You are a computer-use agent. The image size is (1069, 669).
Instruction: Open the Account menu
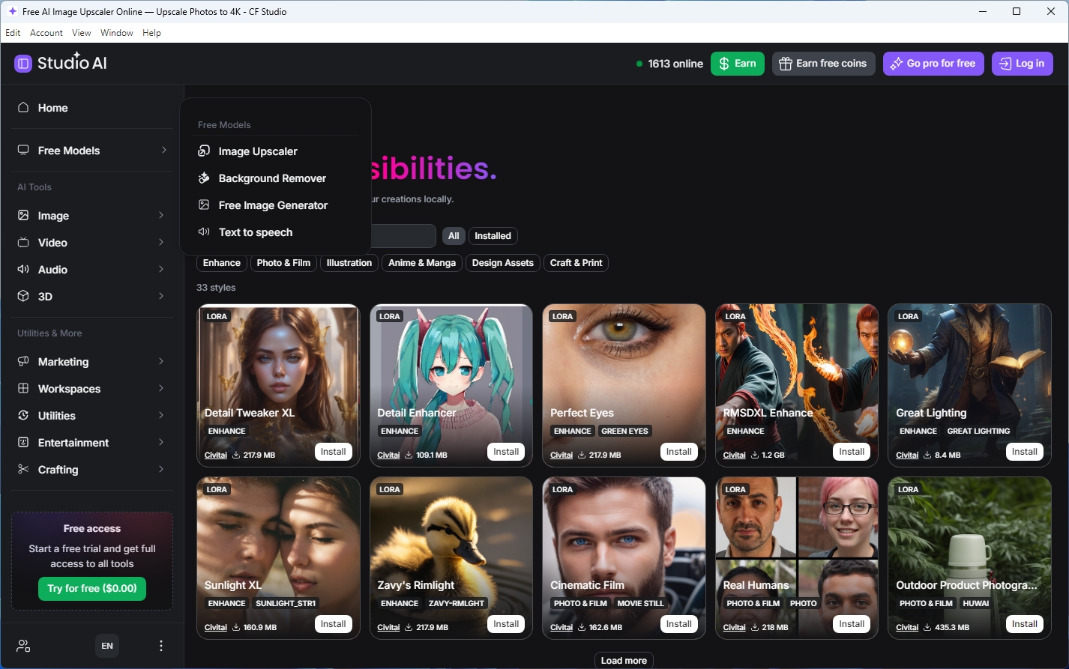point(46,33)
